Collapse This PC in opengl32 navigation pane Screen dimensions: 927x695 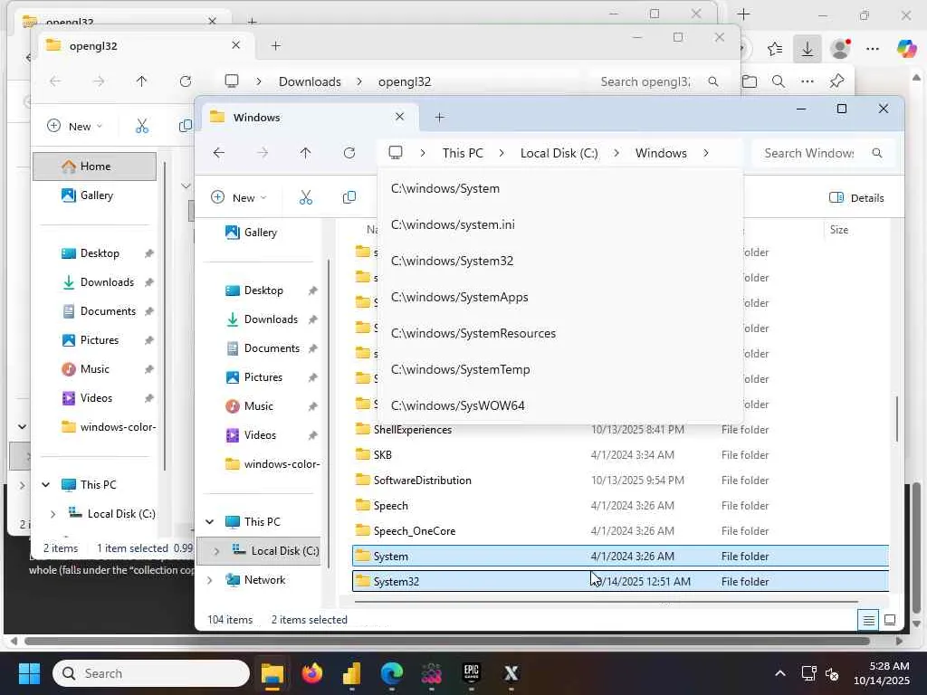coord(45,485)
